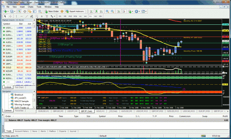The height and width of the screenshot is (139, 231).
Task: Select the vertical line drawing tool
Action: (x=16, y=16)
